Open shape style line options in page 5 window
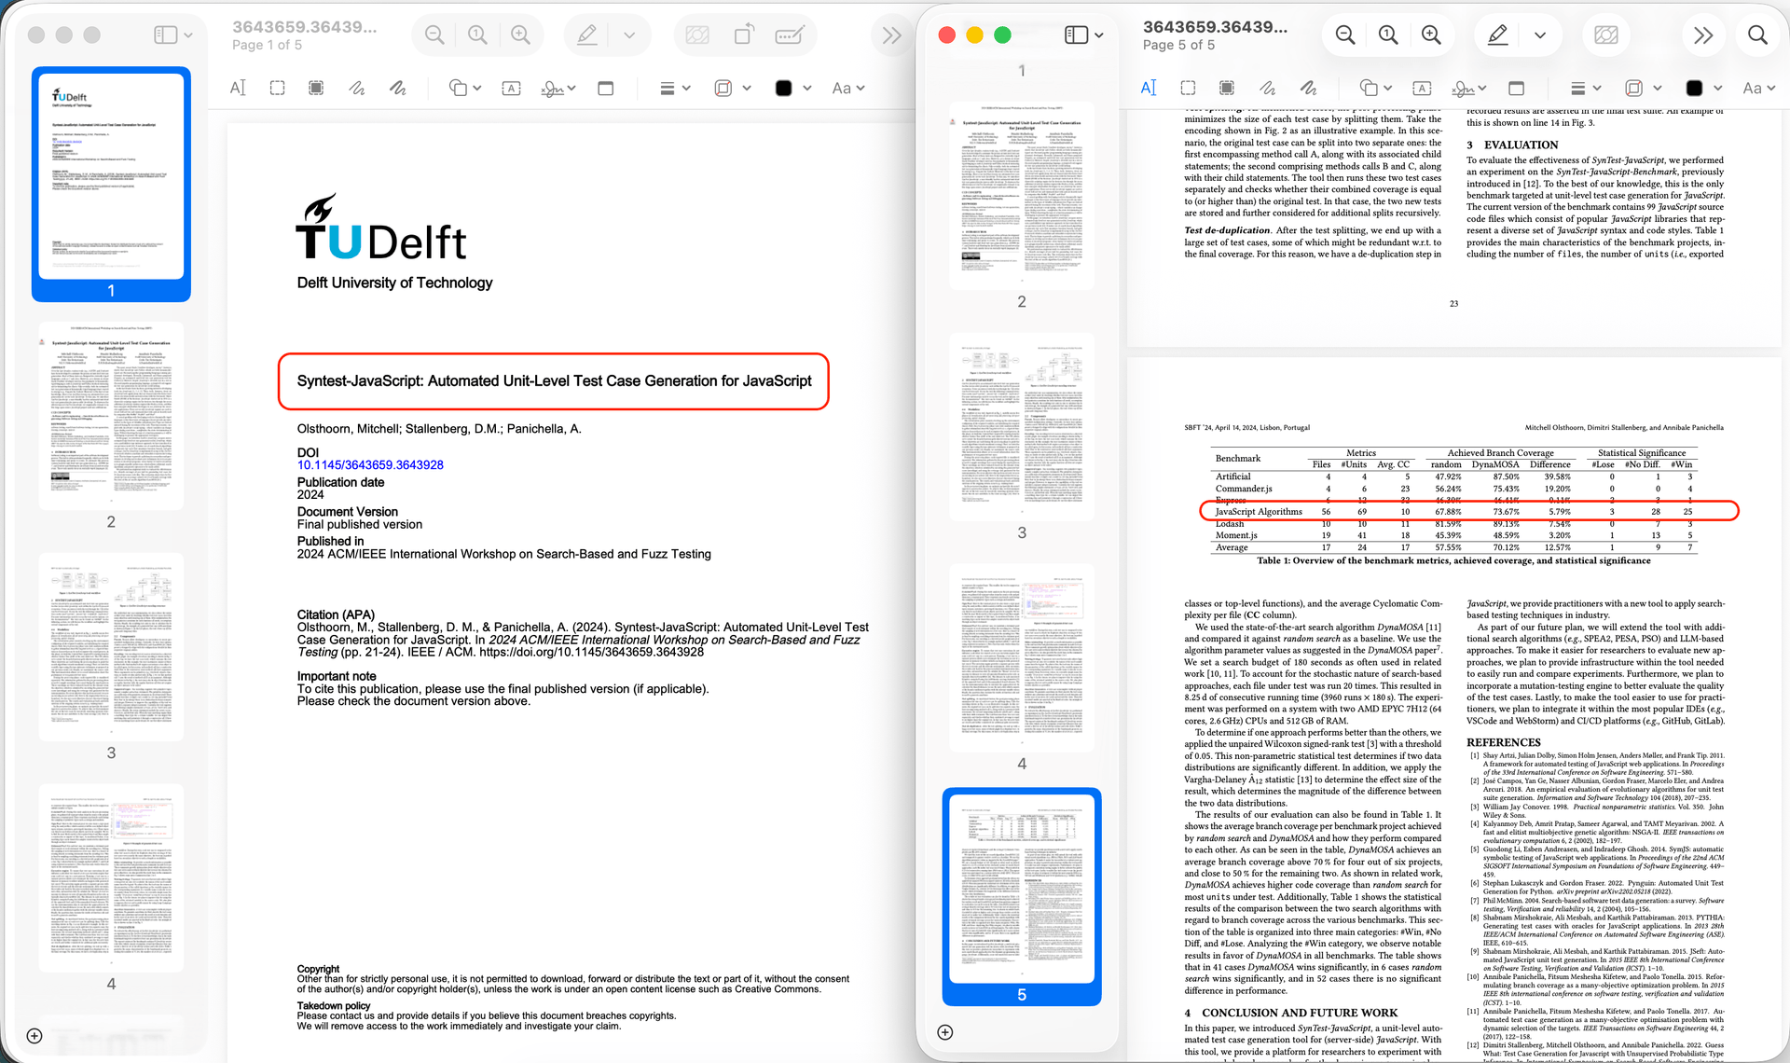Screen dimensions: 1790x1063 (1586, 88)
